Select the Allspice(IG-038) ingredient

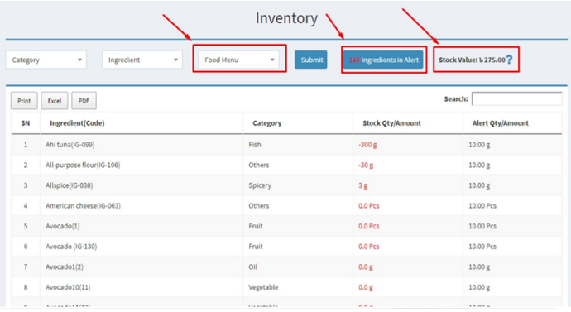click(x=70, y=185)
